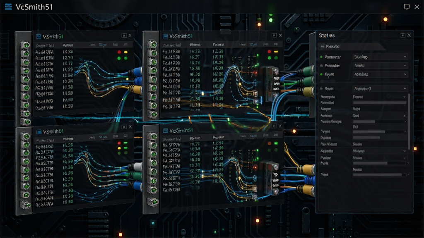
Task: Toggle the green dot beside the first Parameter row
Action: [321, 57]
